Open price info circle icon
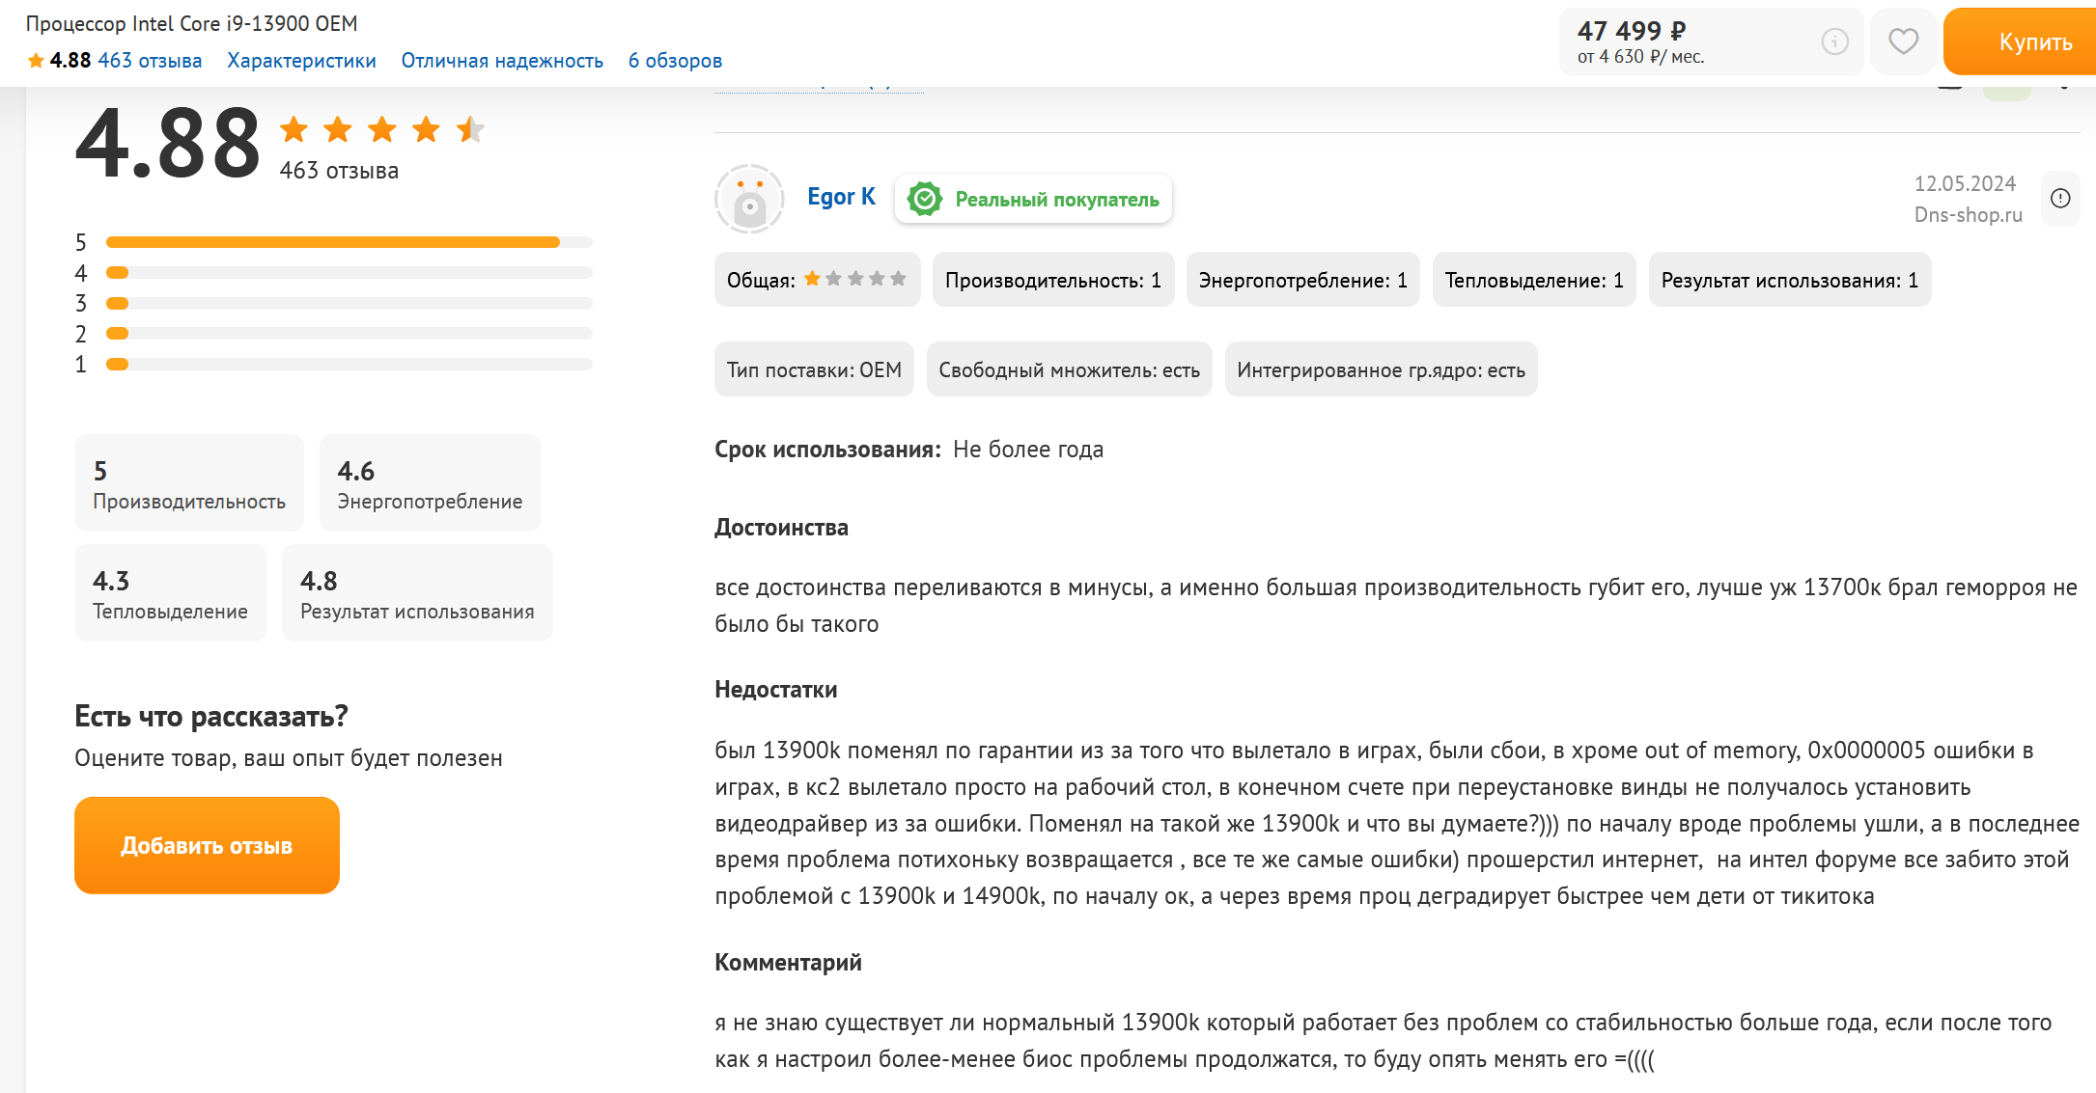This screenshot has height=1093, width=2096. click(1834, 41)
